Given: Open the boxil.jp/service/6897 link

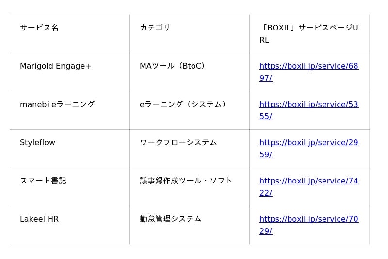Looking at the screenshot, I should [308, 66].
